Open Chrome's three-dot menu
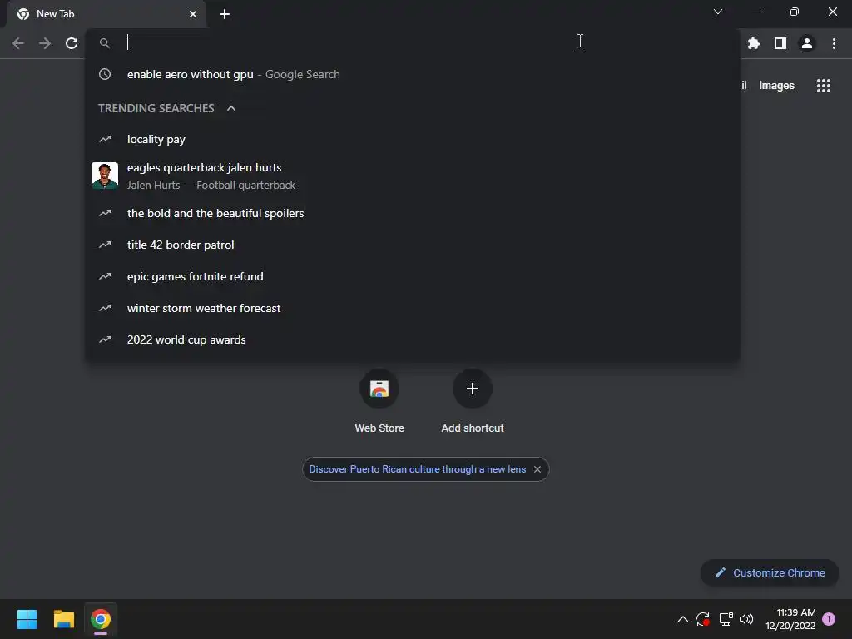The height and width of the screenshot is (639, 852). (x=834, y=43)
